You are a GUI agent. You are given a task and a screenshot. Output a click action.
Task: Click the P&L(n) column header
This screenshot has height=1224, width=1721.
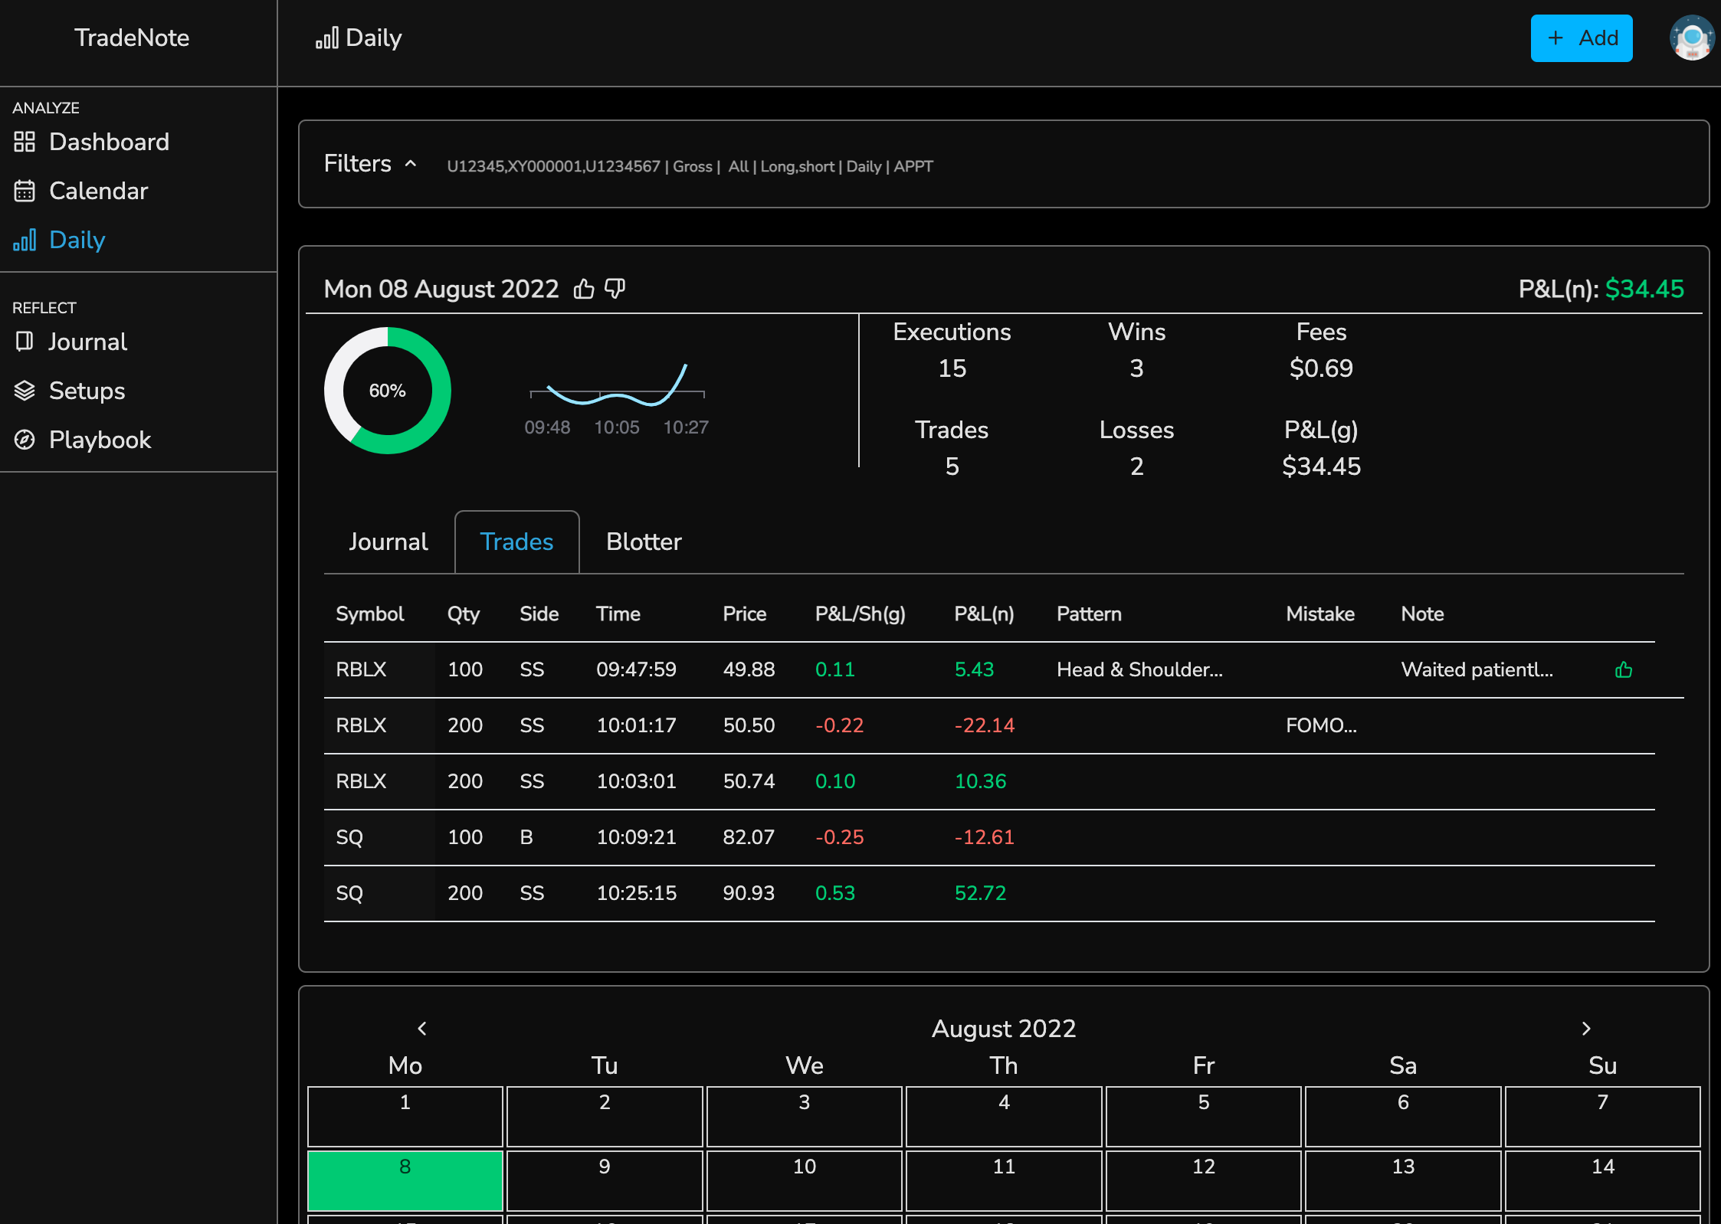984,614
